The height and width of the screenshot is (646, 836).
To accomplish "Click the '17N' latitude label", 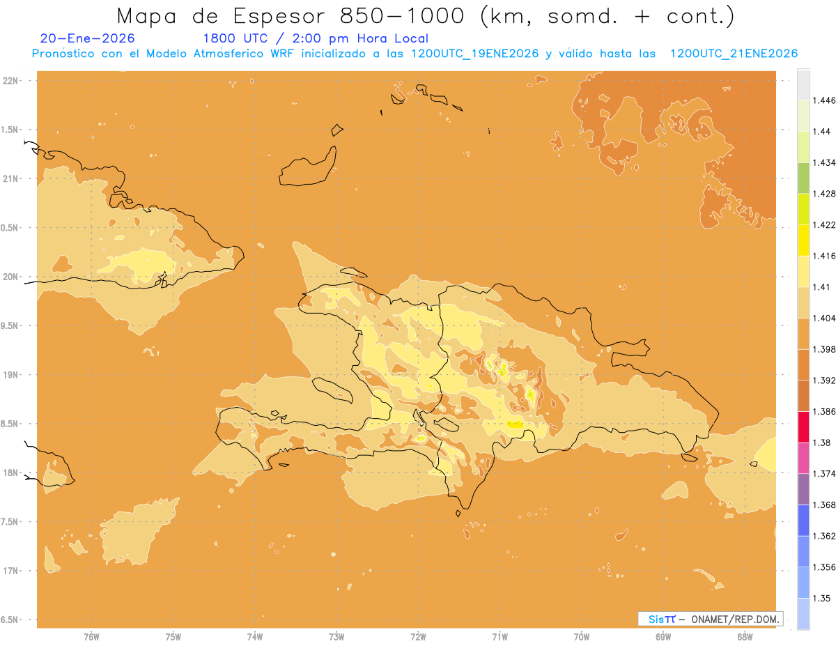I will pos(10,571).
